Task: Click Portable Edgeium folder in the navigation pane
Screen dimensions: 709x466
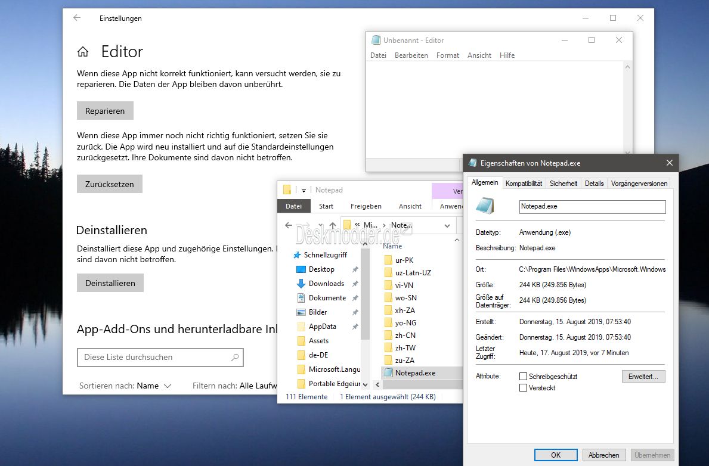Action: 329,384
